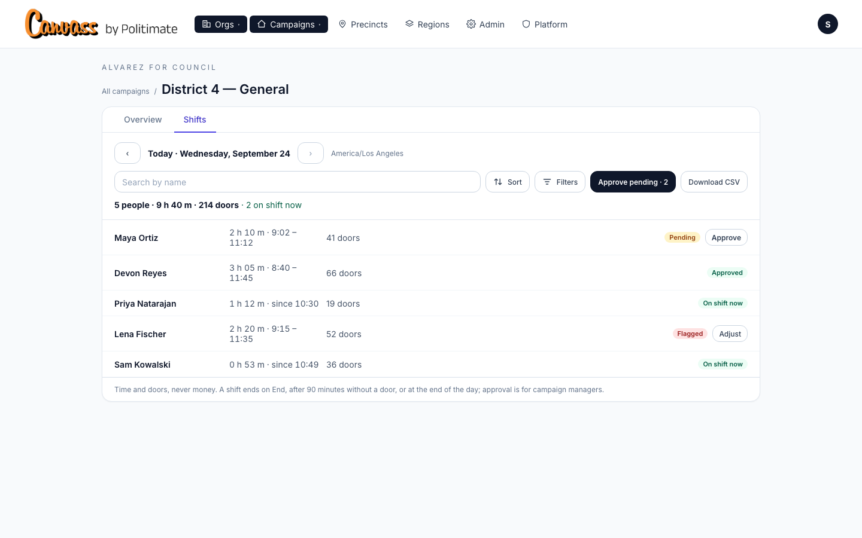862x538 pixels.
Task: Select Priya Natarajan name
Action: point(145,304)
